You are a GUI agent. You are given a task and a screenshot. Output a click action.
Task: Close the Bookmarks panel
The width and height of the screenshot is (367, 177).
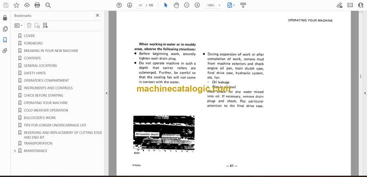point(97,15)
